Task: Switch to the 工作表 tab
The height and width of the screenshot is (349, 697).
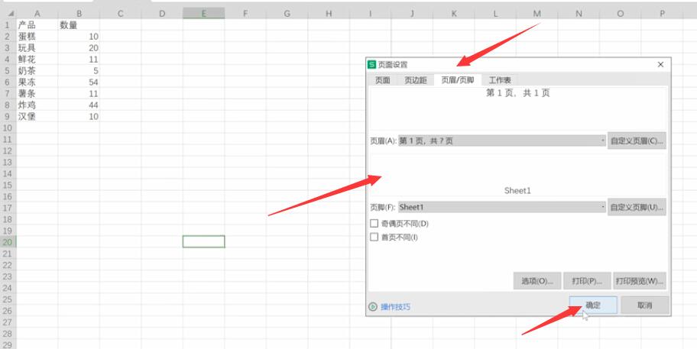Action: (x=500, y=80)
